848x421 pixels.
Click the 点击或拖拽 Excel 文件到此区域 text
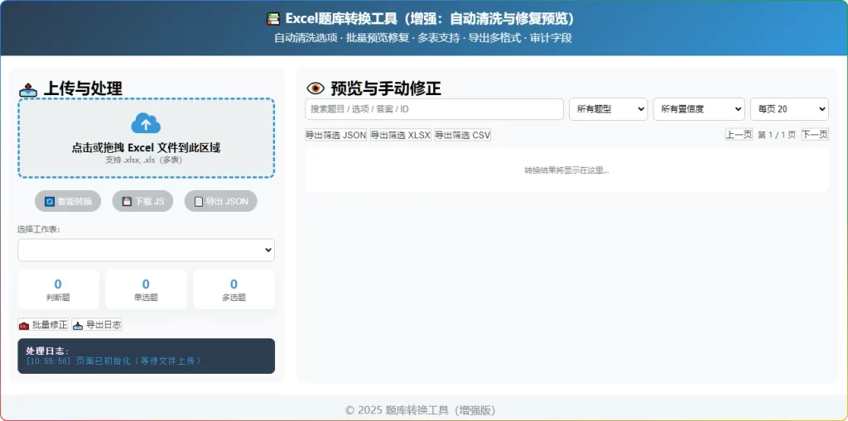point(146,147)
